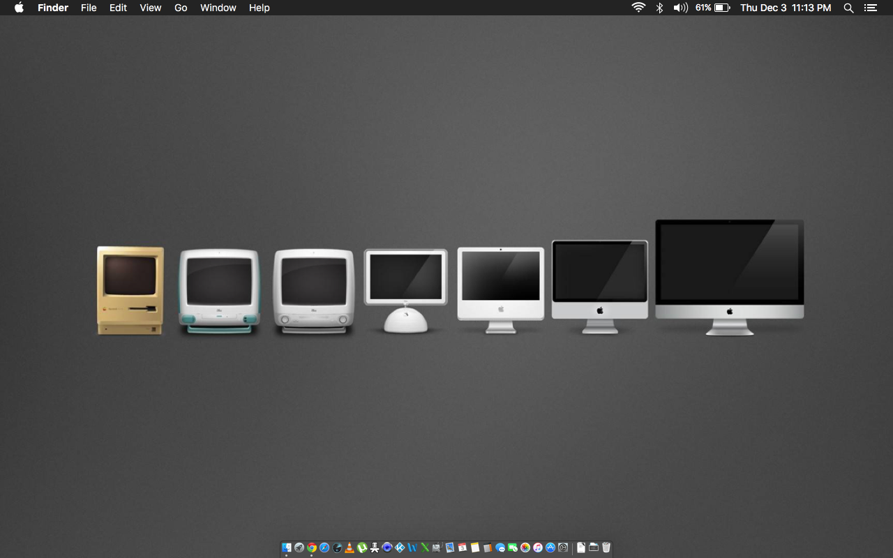This screenshot has width=893, height=558.
Task: Launch FaceTime green icon in Dock
Action: coord(513,548)
